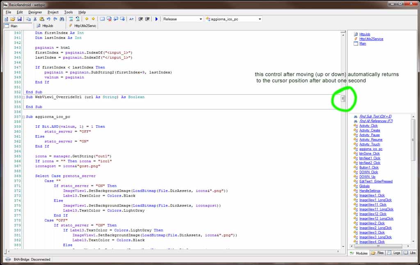Collapse Sub aggiorna_ico_pc fold marker
The width and height of the screenshot is (420, 265).
point(23,117)
